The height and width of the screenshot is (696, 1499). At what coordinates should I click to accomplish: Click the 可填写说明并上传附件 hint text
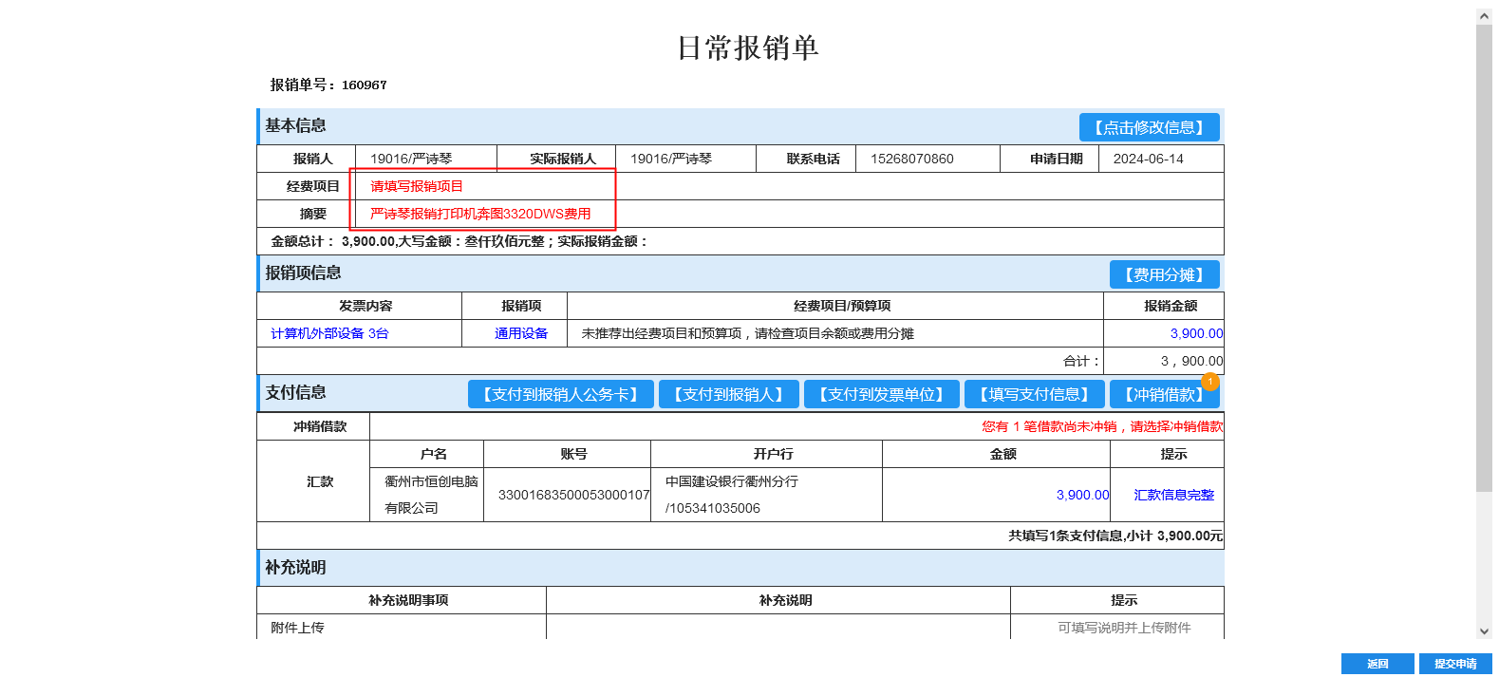(1124, 628)
